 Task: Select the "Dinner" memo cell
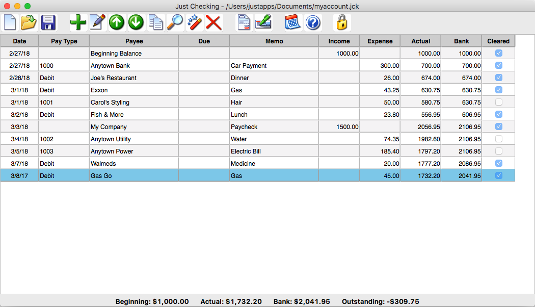point(274,78)
